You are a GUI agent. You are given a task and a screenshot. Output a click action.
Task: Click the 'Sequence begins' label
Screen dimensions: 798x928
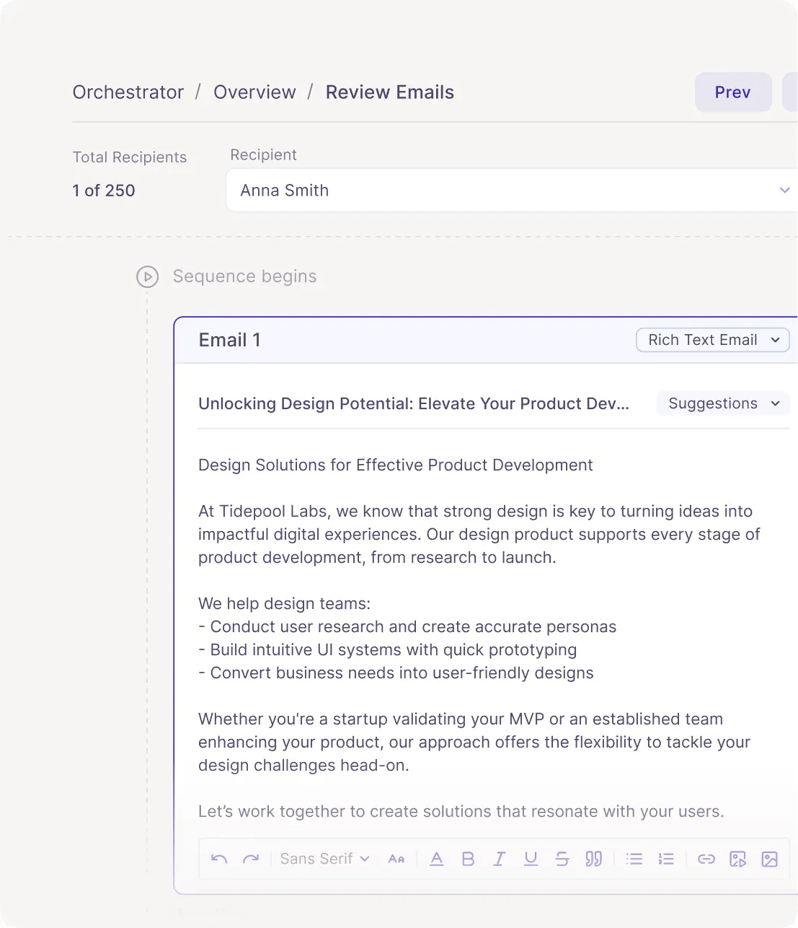(x=245, y=276)
